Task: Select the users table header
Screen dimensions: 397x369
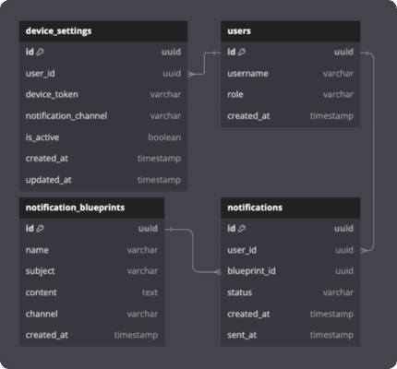Action: [291, 31]
